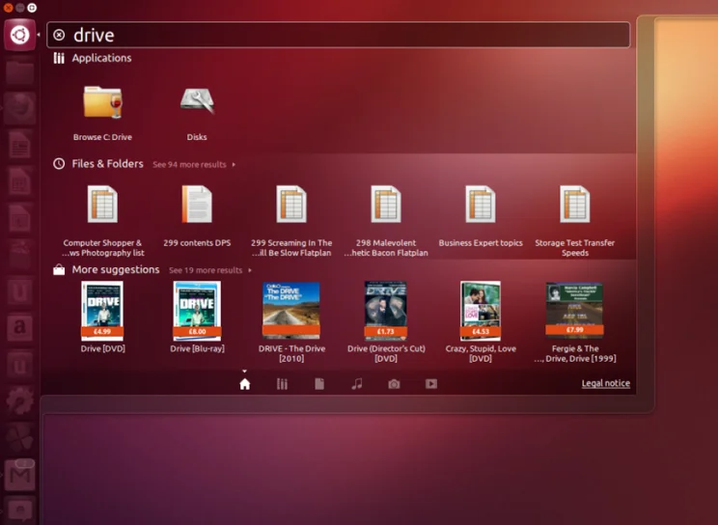The width and height of the screenshot is (718, 525).
Task: Open the Storage Test Transfer Speeds file
Action: pos(574,206)
